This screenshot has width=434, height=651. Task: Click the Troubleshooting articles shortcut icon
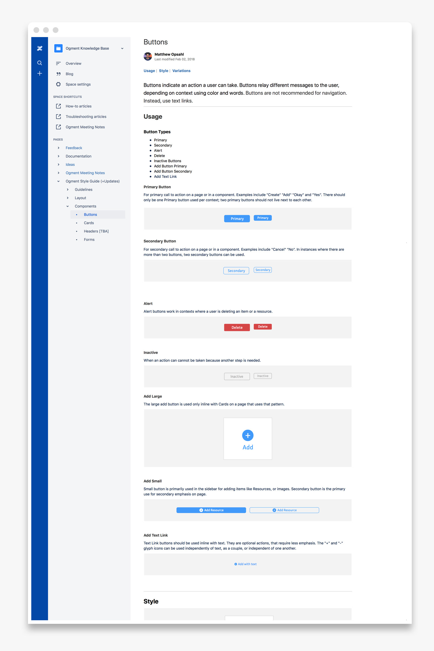click(58, 117)
